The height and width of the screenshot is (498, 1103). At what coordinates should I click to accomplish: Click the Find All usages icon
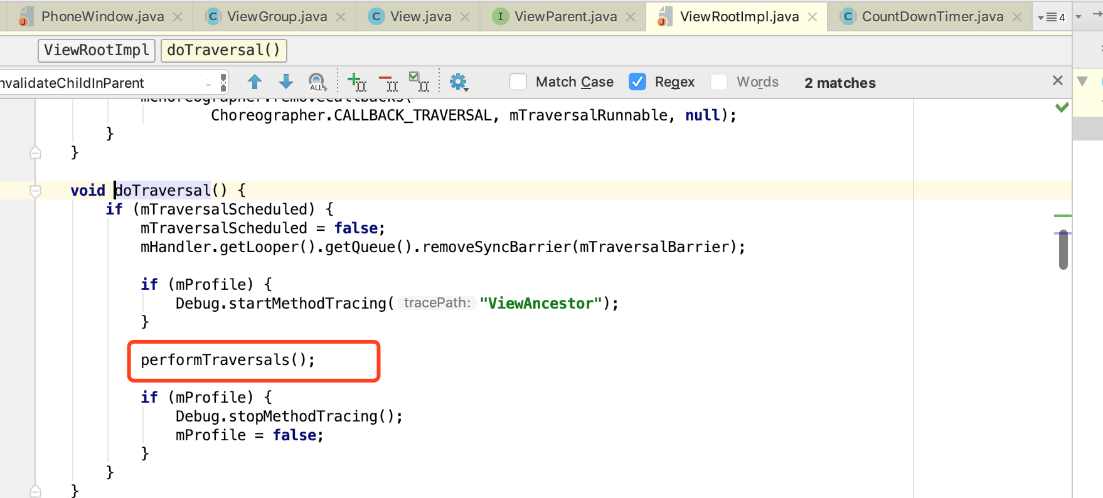317,82
